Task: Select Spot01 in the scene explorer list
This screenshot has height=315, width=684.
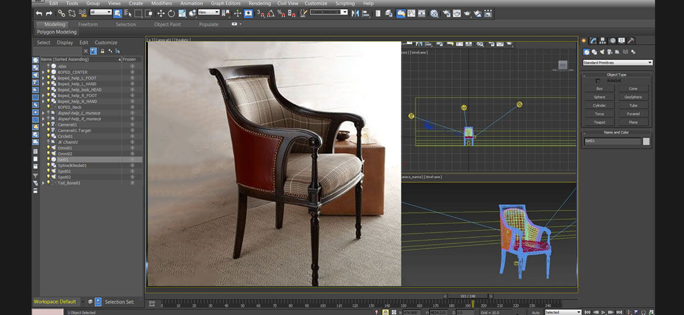Action: pos(64,171)
